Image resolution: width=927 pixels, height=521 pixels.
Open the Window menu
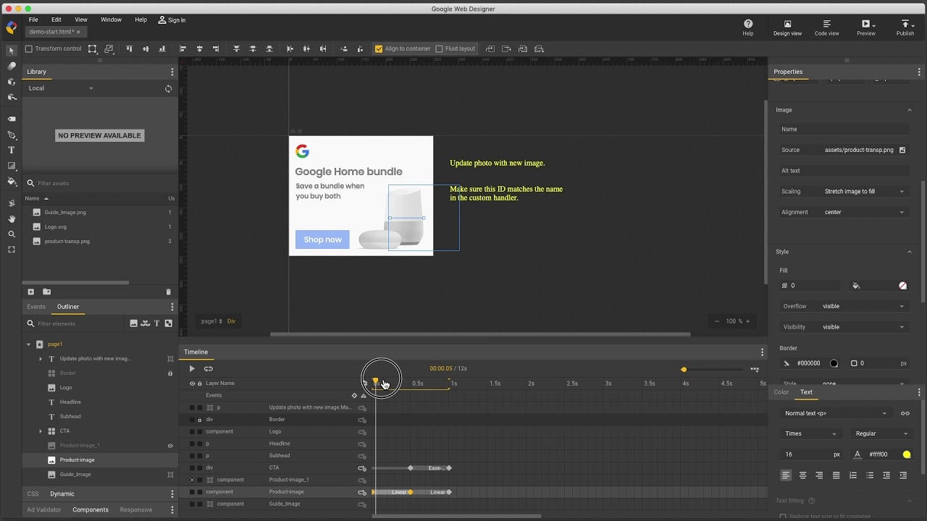point(111,20)
